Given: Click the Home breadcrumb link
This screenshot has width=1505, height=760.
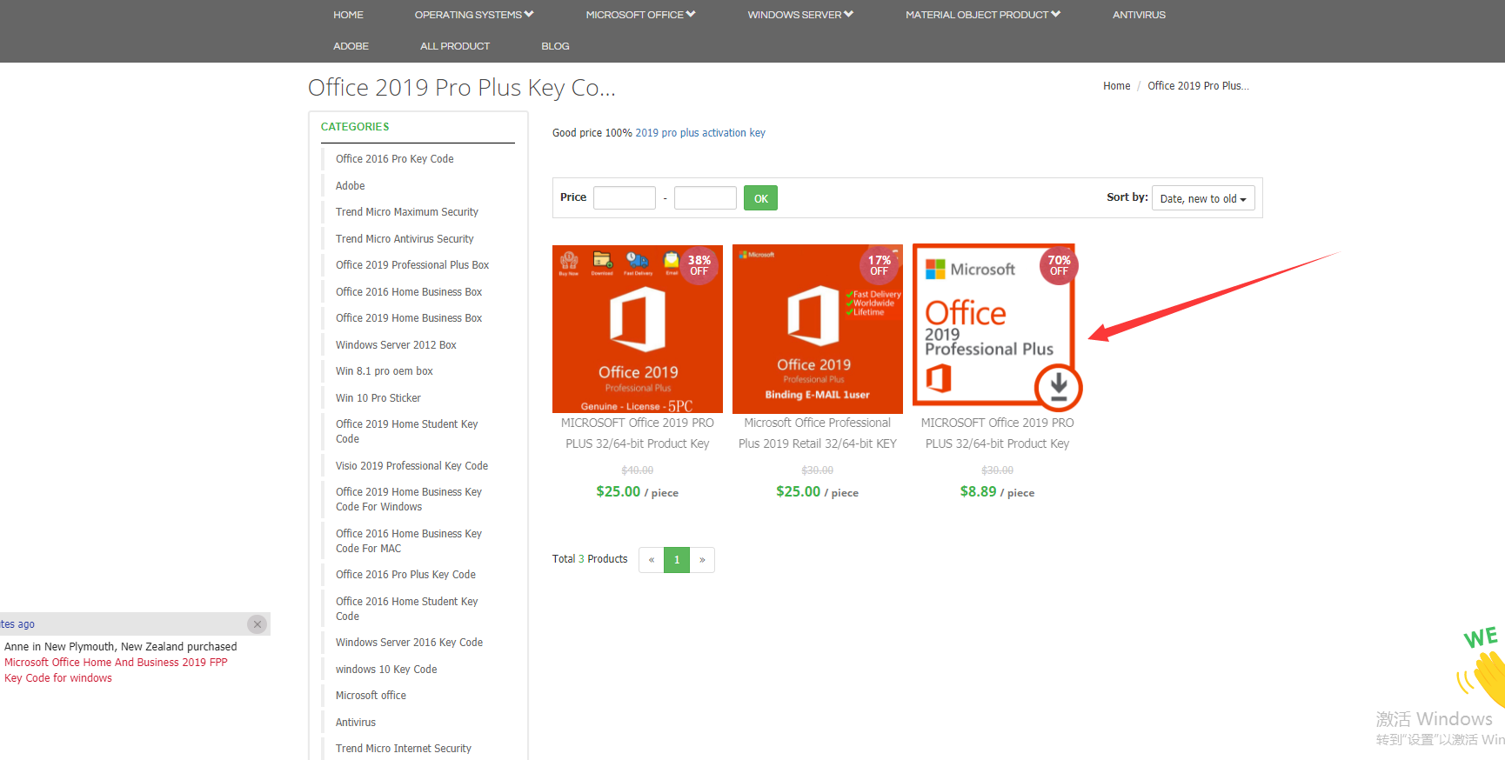Looking at the screenshot, I should [1116, 86].
